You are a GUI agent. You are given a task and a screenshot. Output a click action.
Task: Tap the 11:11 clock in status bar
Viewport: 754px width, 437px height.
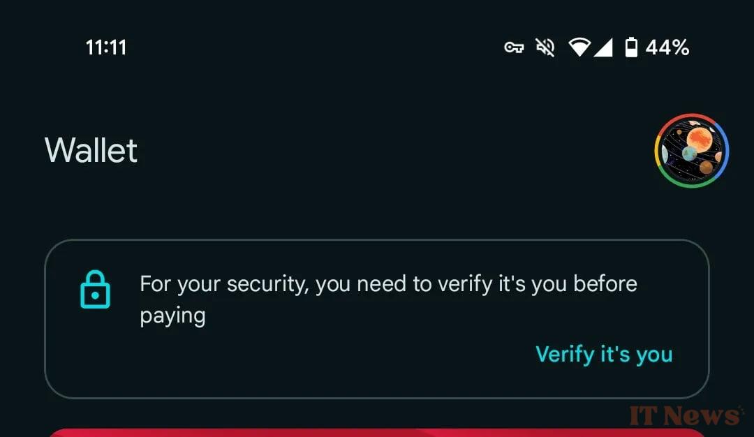106,47
